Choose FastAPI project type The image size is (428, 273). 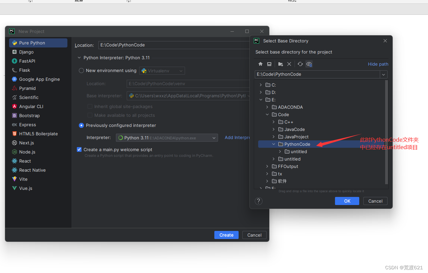click(38, 61)
